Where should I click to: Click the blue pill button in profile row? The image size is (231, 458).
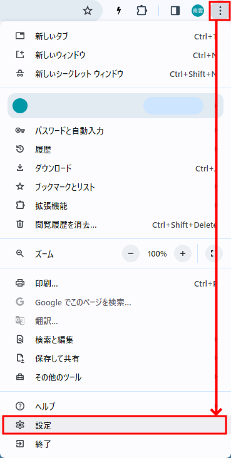point(173,106)
